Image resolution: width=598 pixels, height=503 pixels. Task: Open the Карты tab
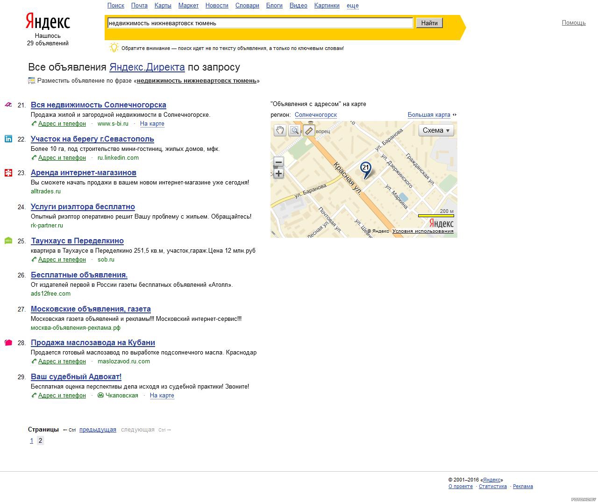coord(163,6)
